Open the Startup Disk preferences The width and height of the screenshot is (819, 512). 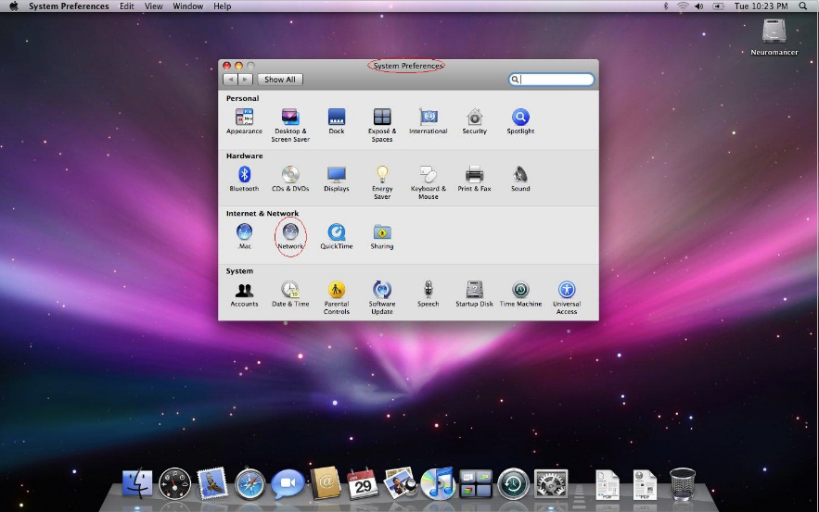[x=474, y=293]
